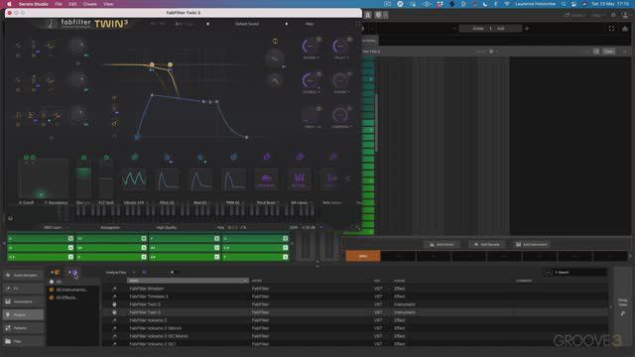Open the Serato settings gear icon

[x=613, y=16]
